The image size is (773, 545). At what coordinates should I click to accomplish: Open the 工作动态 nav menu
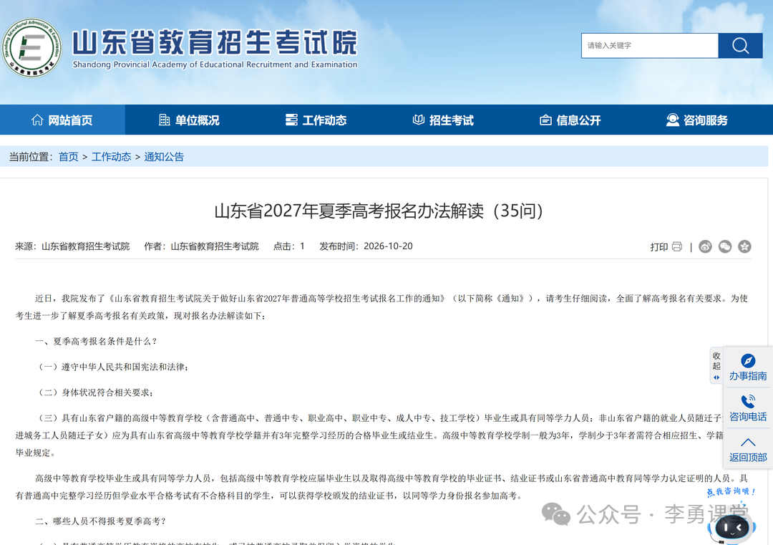[316, 120]
